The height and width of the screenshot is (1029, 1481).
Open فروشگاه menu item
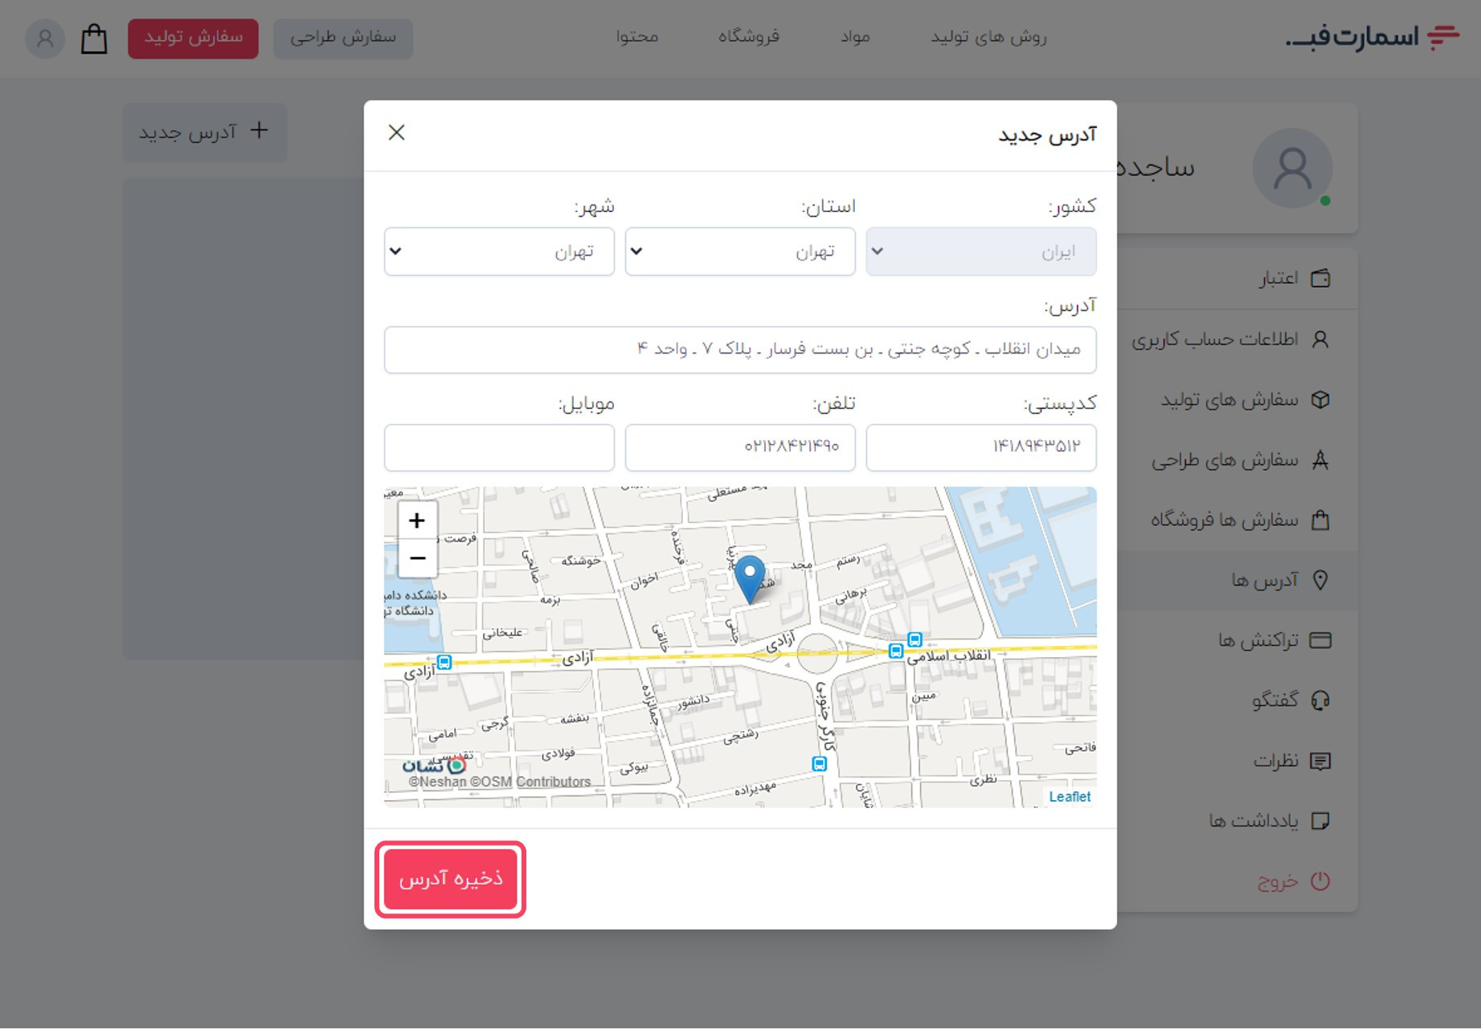pyautogui.click(x=749, y=37)
